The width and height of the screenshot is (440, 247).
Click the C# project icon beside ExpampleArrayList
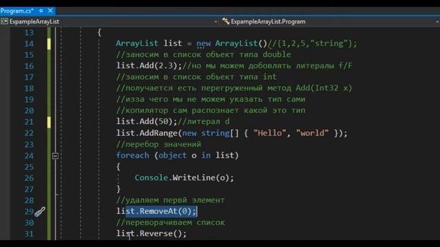(5, 21)
